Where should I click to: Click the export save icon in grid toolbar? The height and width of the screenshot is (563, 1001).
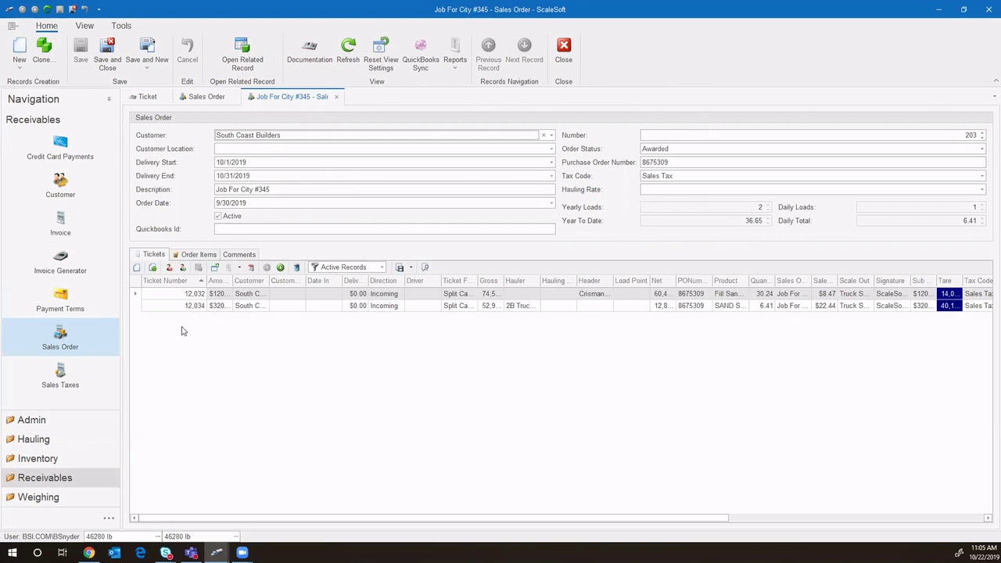coord(400,267)
